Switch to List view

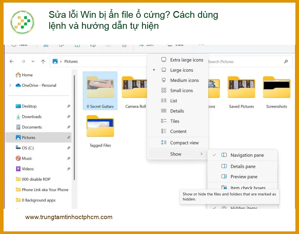[x=177, y=100]
